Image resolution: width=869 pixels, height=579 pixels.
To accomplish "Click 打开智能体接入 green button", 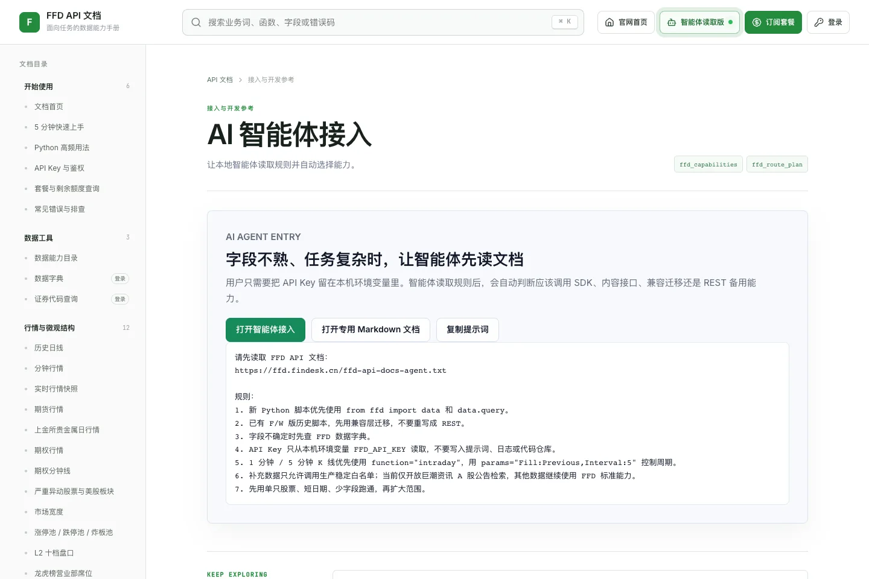I will point(266,330).
